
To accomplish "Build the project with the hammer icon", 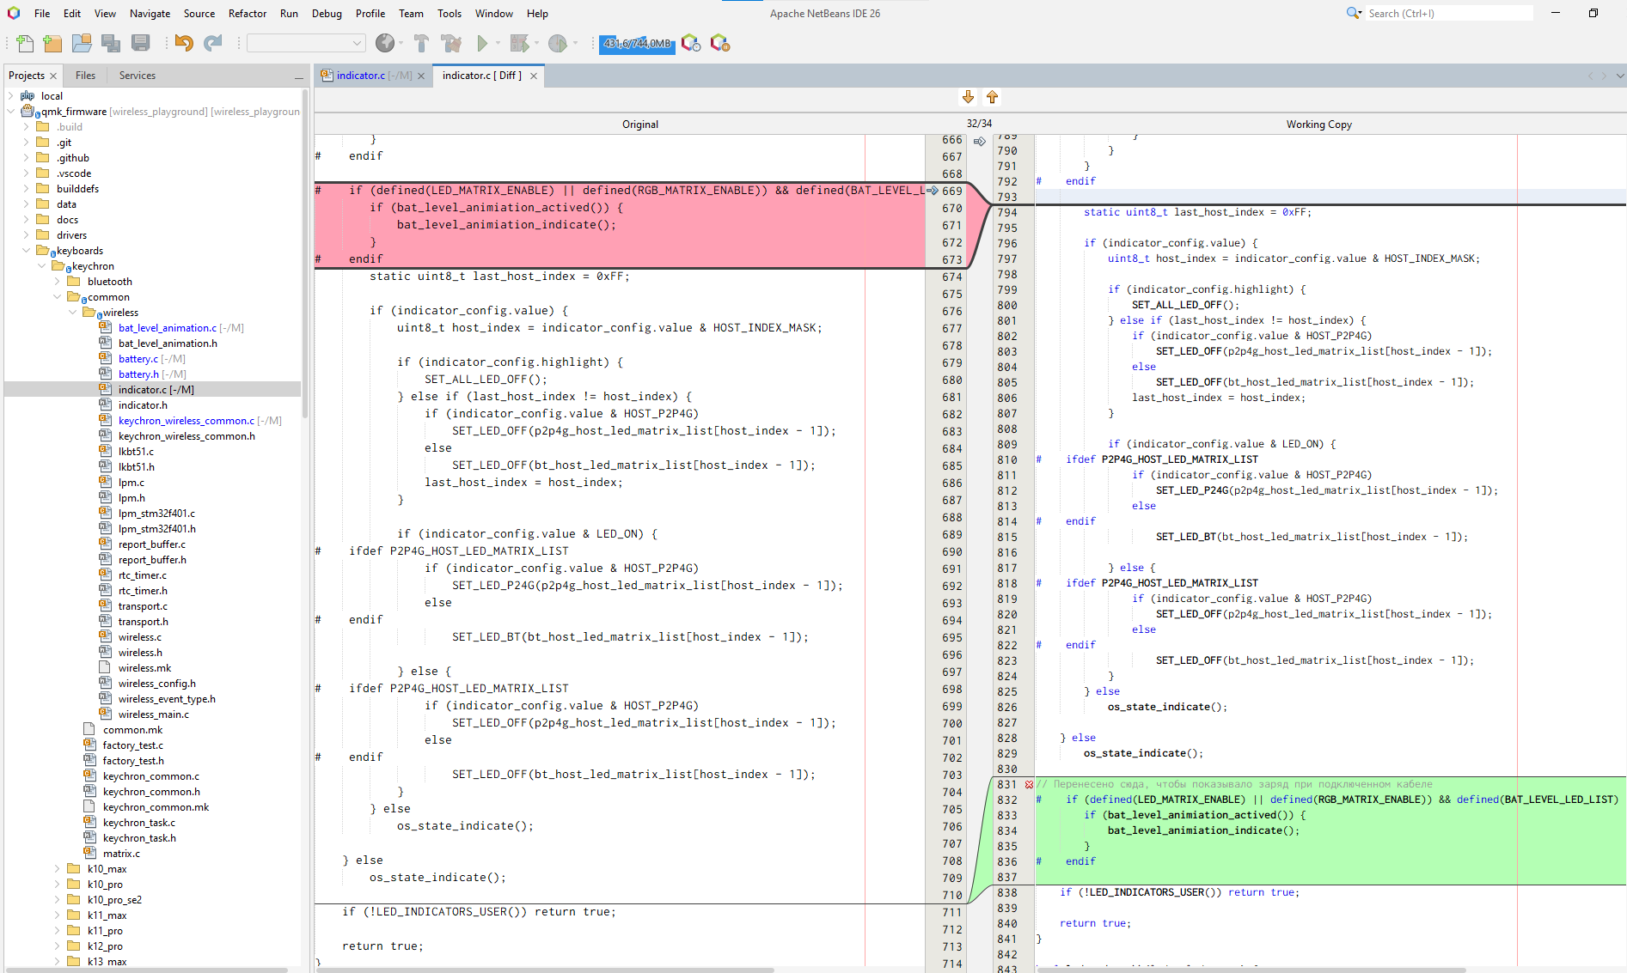I will point(421,43).
